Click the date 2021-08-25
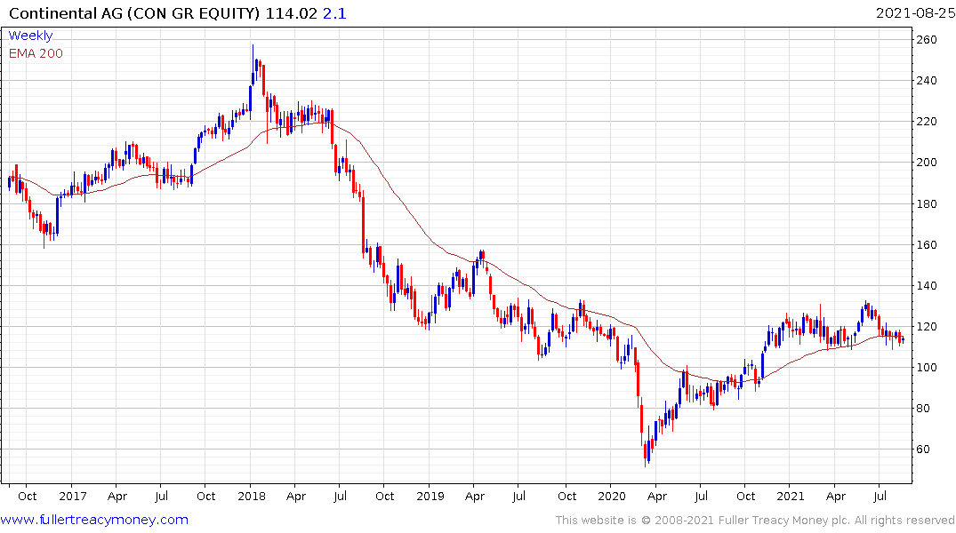The image size is (956, 533). (x=915, y=12)
